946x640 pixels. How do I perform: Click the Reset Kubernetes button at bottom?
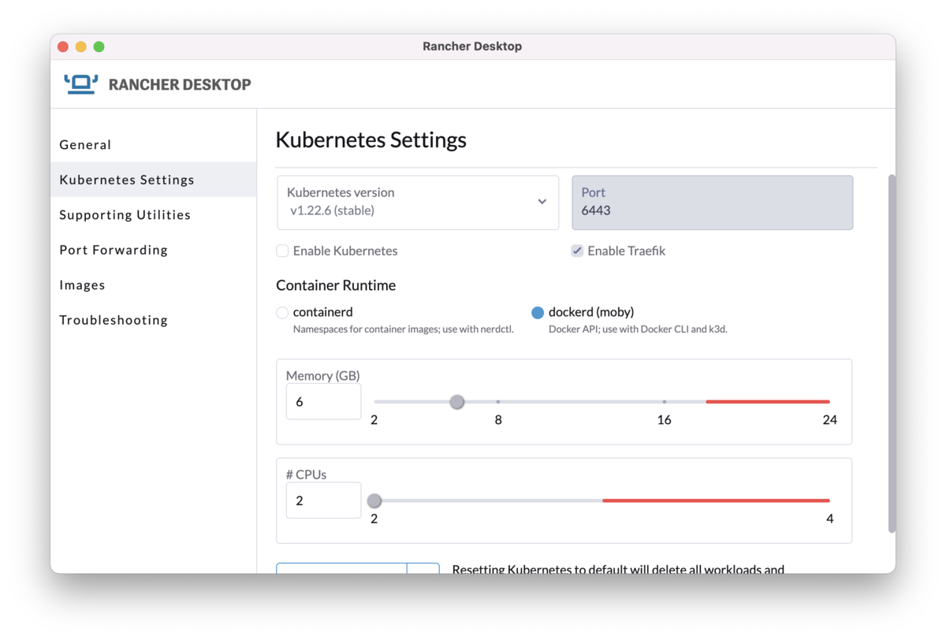[341, 568]
